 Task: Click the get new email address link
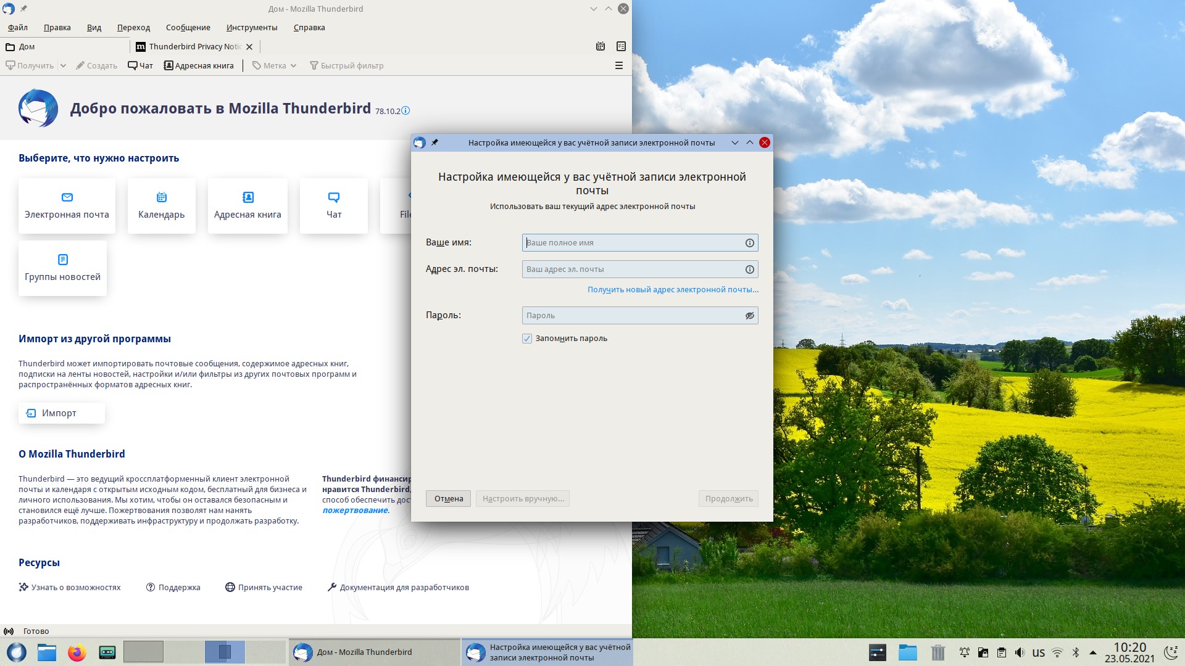click(x=672, y=290)
